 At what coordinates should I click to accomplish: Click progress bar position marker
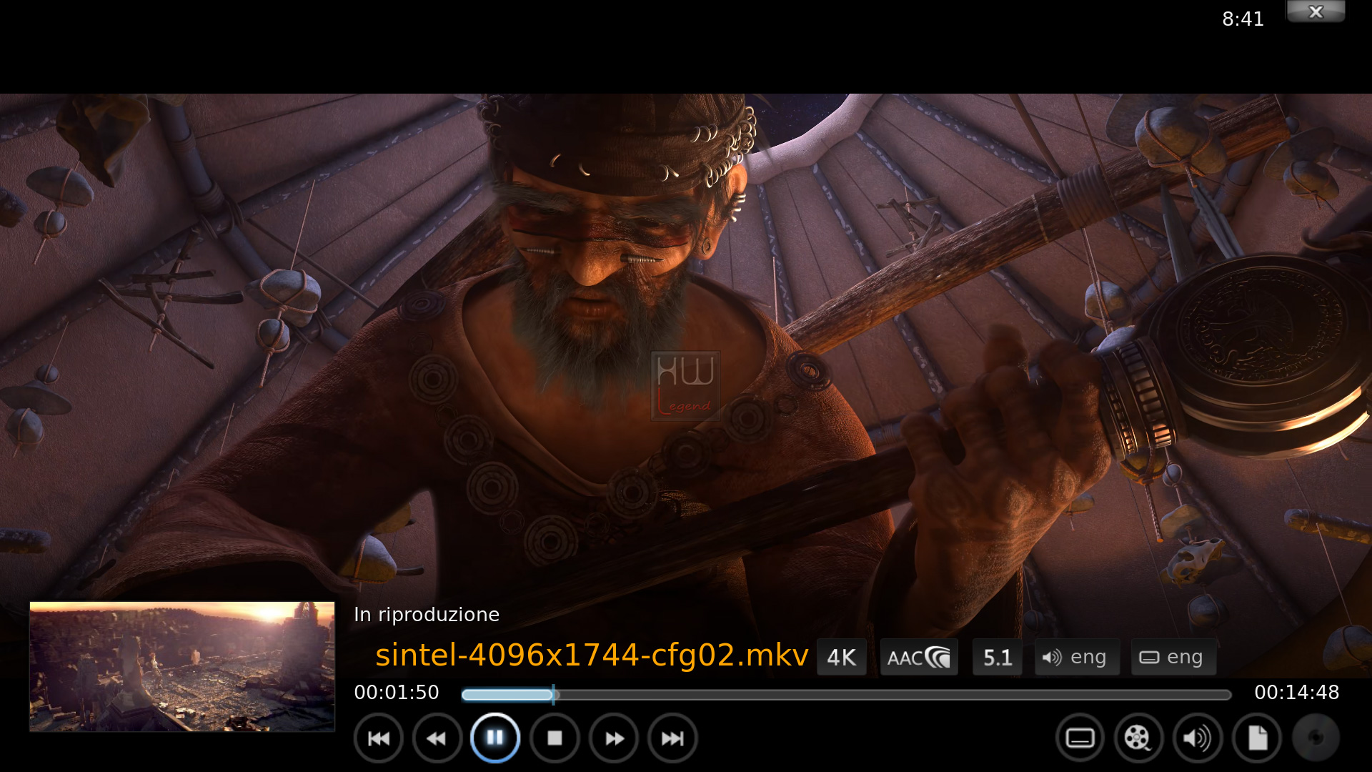click(553, 695)
